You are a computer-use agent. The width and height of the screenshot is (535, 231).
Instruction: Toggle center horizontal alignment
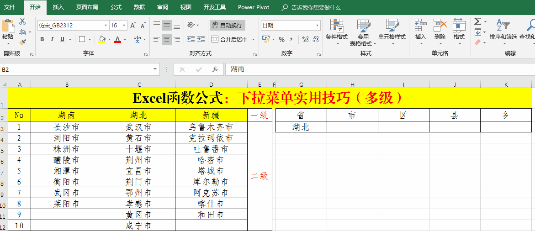tap(166, 39)
